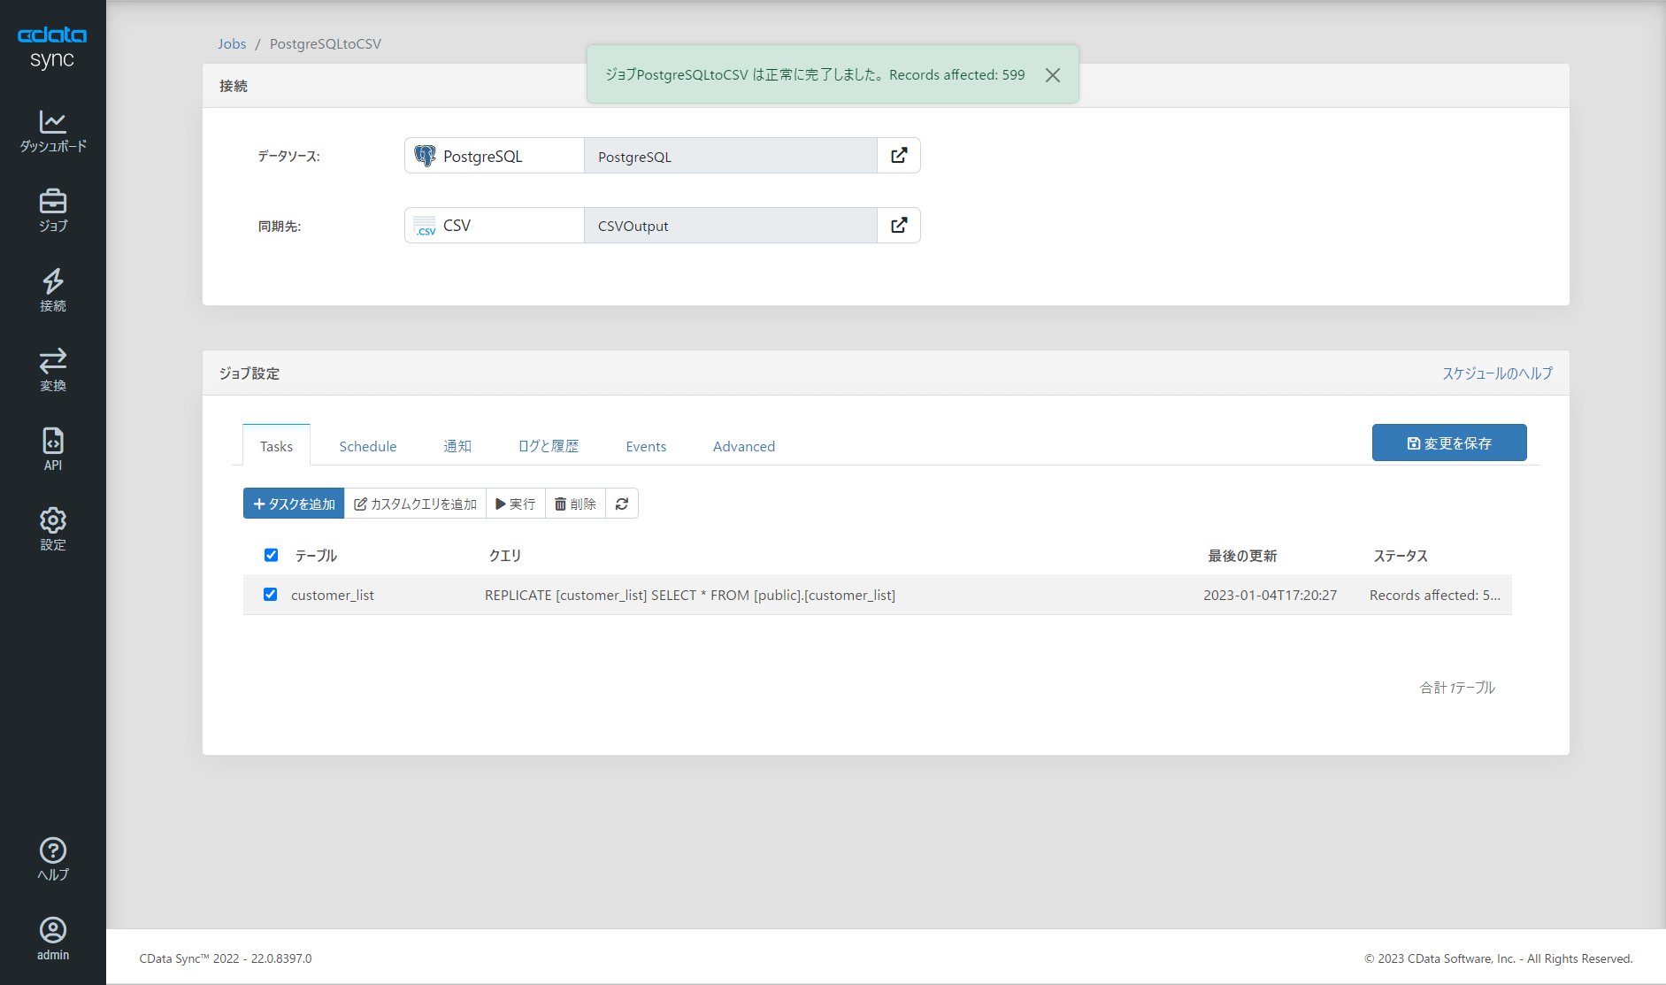Screen dimensions: 1666x985
Task: Click the refresh tasks icon
Action: pyautogui.click(x=622, y=504)
